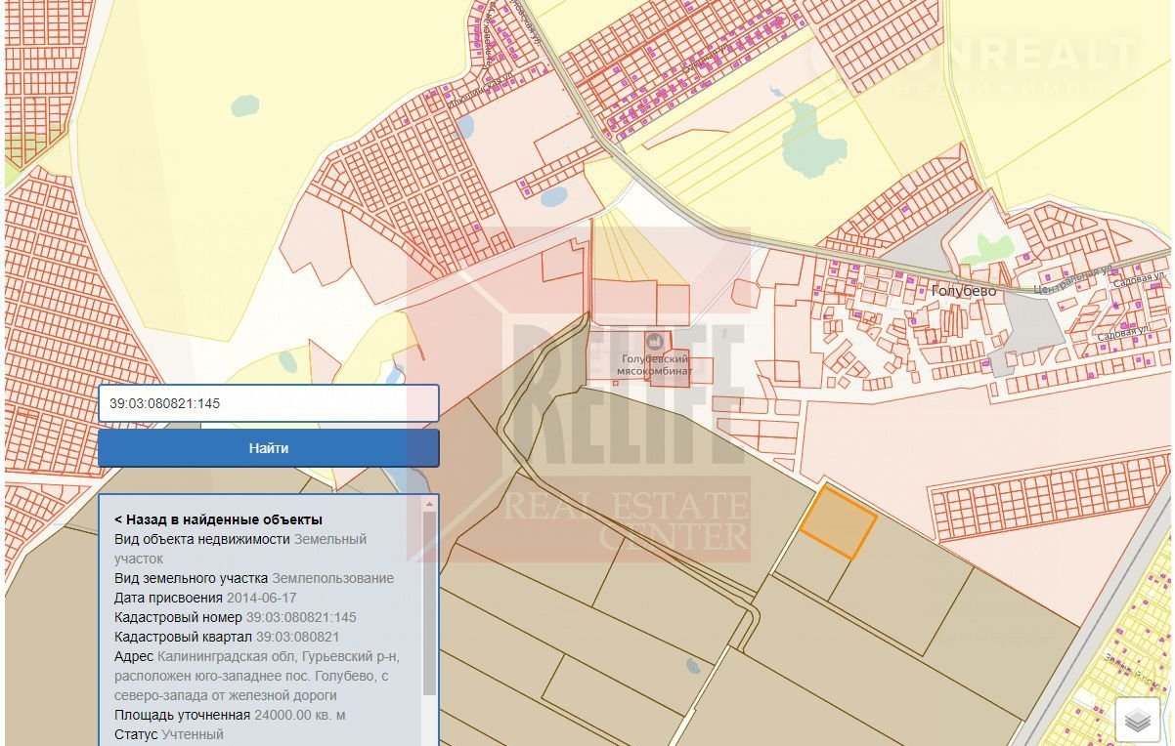
Task: Click the info panel scrollbar thumb
Action: coord(429,602)
